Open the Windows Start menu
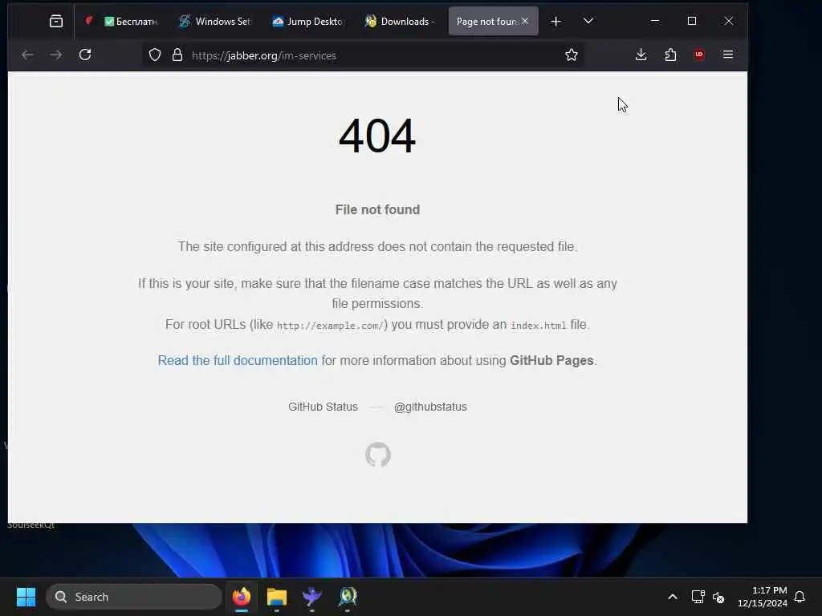The width and height of the screenshot is (822, 616). click(26, 597)
